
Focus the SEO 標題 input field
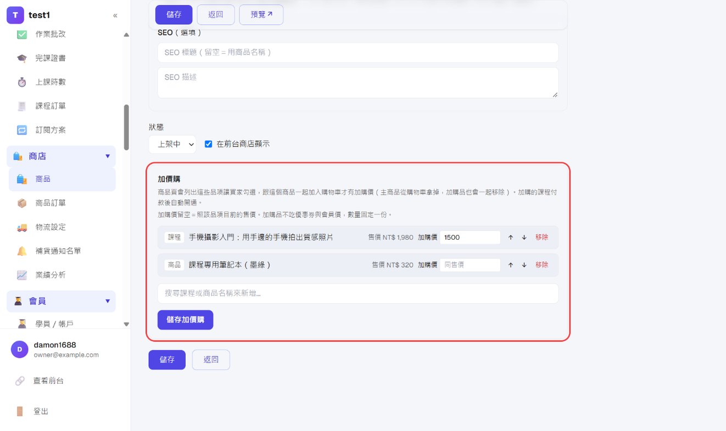pos(358,53)
